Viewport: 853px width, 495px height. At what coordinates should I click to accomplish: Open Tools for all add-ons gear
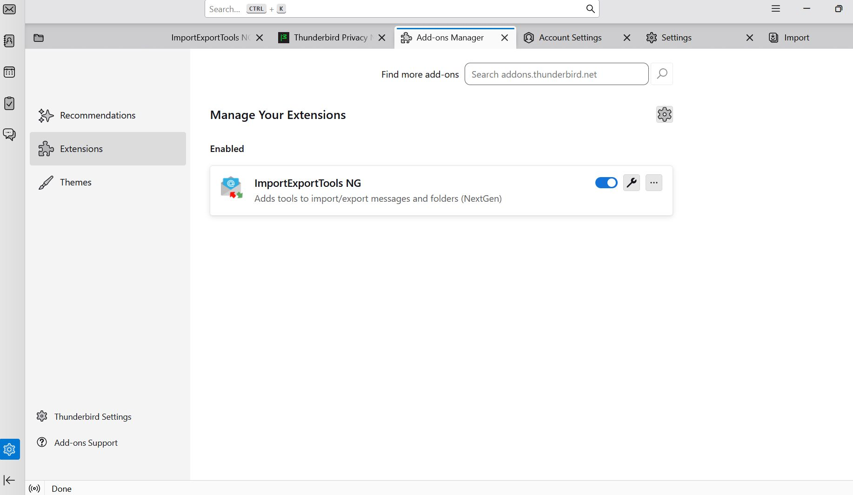pos(665,114)
